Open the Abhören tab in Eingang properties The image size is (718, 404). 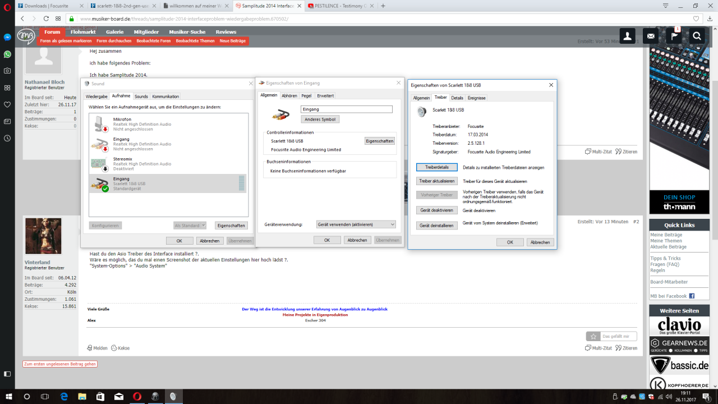point(289,96)
